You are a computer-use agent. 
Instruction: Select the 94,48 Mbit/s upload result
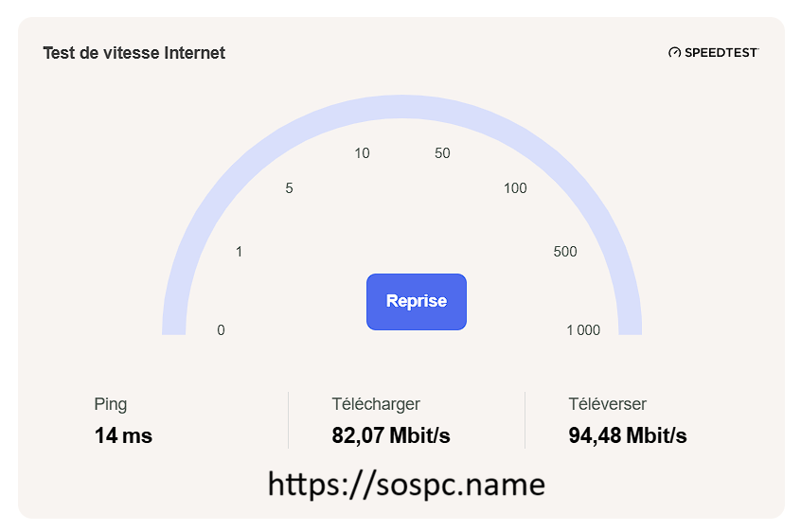(628, 435)
